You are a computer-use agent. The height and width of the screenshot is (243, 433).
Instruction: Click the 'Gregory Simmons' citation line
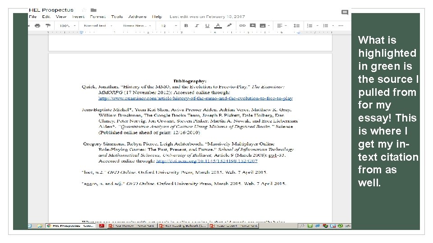[x=179, y=144]
